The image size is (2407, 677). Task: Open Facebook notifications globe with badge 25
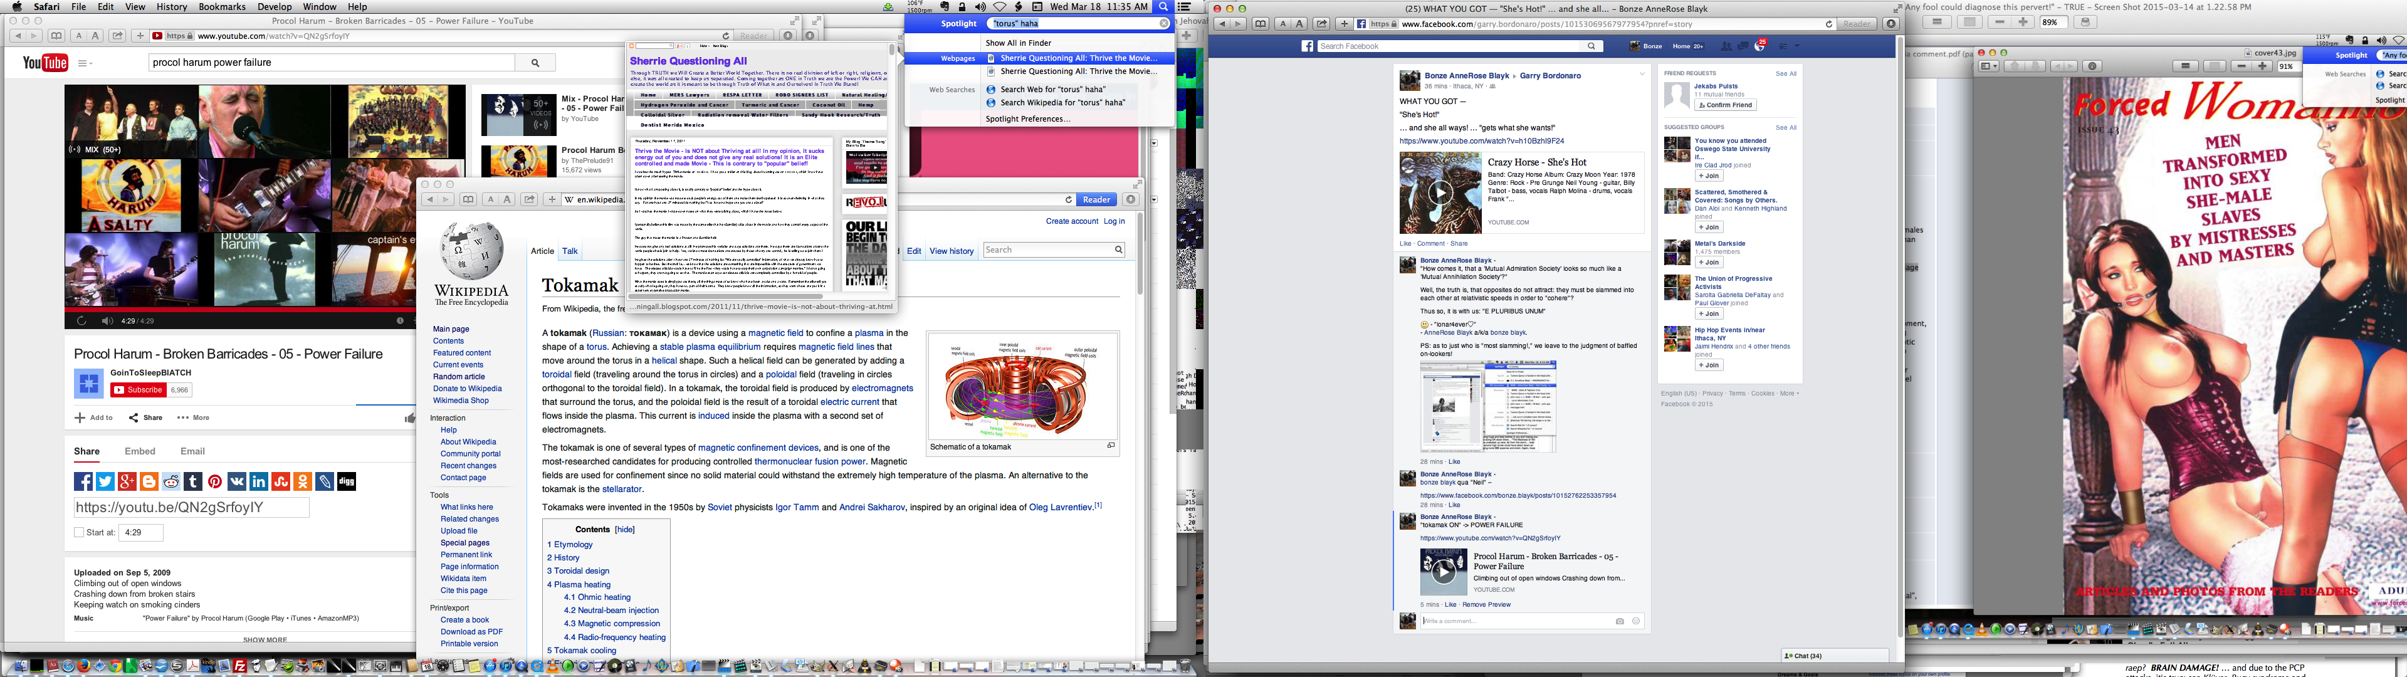pyautogui.click(x=1759, y=46)
